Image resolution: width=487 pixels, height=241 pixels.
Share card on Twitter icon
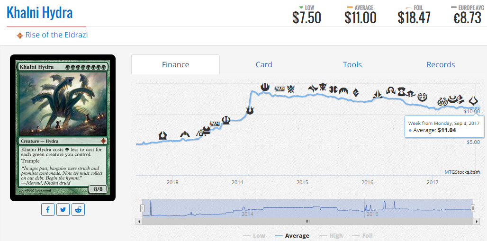pos(63,210)
